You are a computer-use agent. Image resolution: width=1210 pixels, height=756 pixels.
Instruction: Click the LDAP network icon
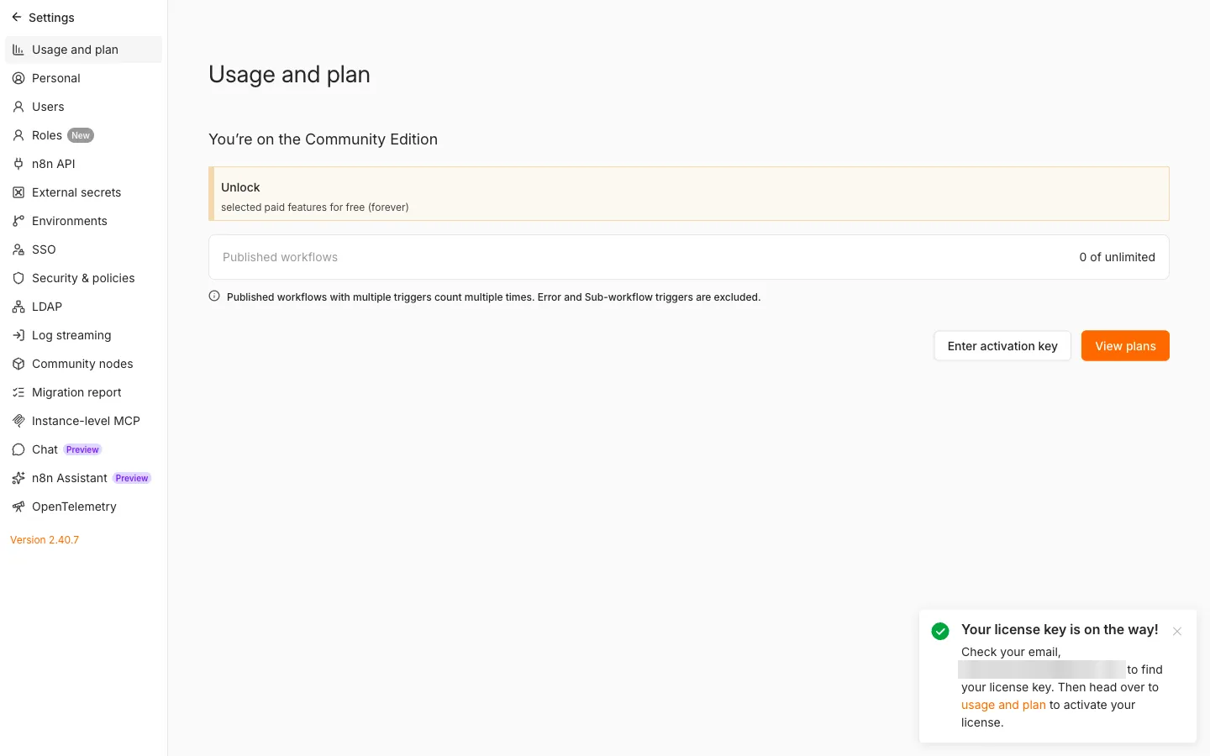point(18,307)
